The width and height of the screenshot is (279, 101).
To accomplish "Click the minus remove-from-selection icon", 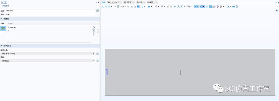I will pyautogui.click(x=98, y=30).
